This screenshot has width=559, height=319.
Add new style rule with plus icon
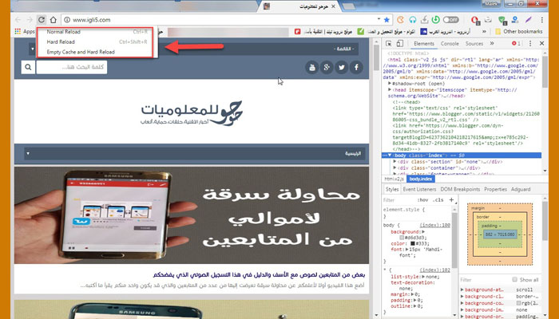[x=451, y=199]
